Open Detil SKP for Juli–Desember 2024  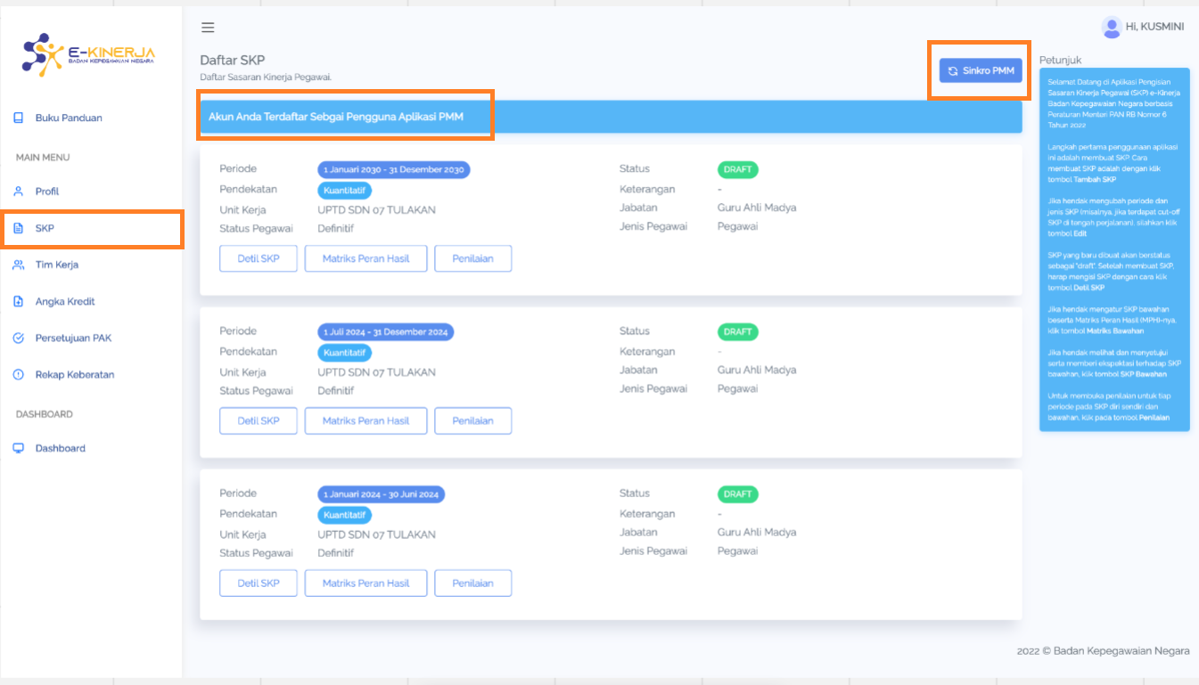259,420
